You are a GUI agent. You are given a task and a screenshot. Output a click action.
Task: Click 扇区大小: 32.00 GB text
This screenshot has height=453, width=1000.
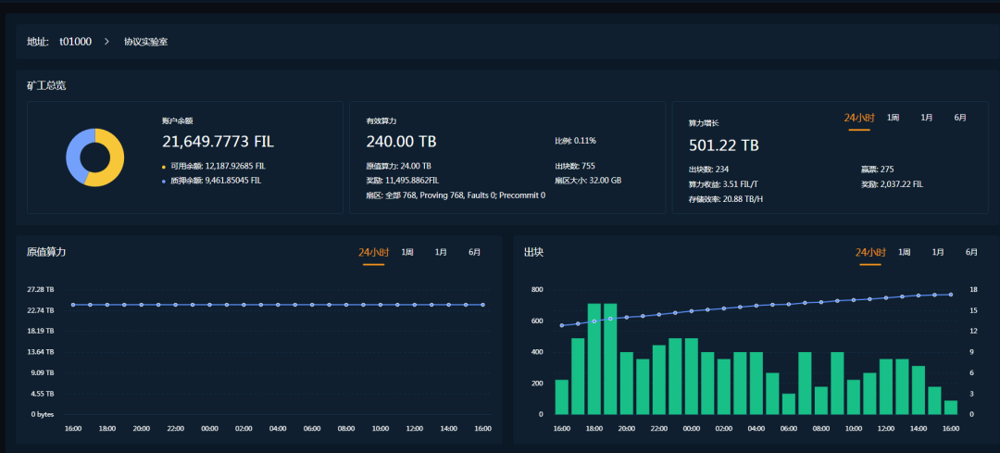coord(588,181)
